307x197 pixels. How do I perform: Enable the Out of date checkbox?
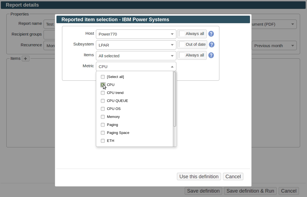(182, 44)
